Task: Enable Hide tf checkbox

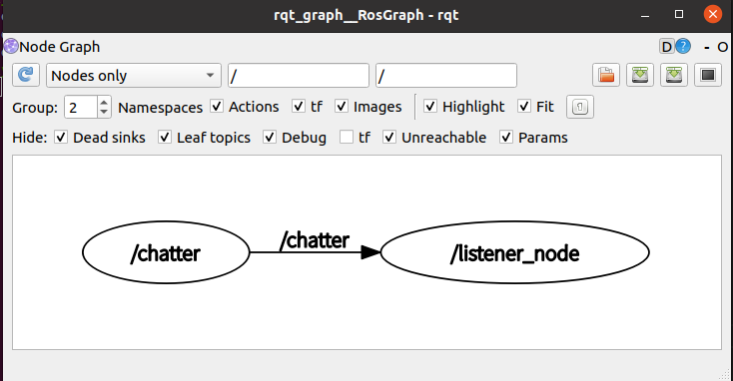Action: coord(347,138)
